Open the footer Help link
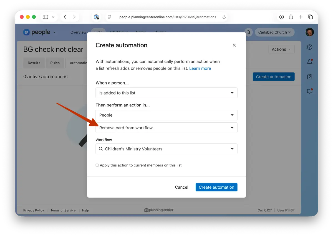 pos(85,210)
